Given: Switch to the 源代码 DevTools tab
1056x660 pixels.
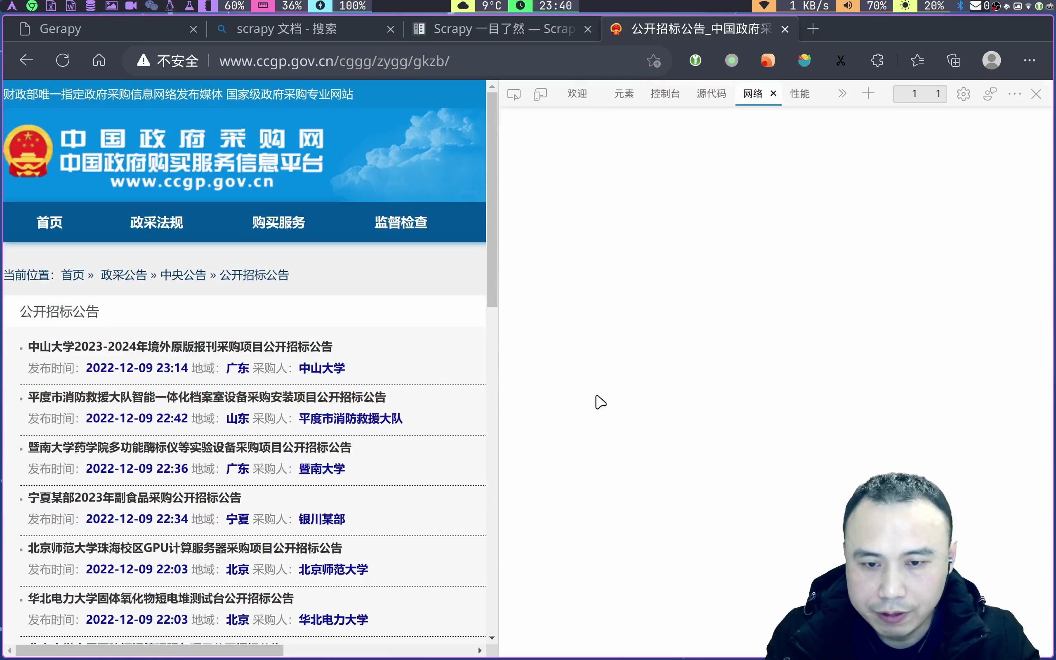Looking at the screenshot, I should [x=711, y=93].
